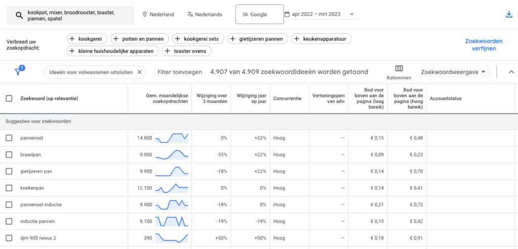Collapse the panel with chevron arrow

click(510, 72)
